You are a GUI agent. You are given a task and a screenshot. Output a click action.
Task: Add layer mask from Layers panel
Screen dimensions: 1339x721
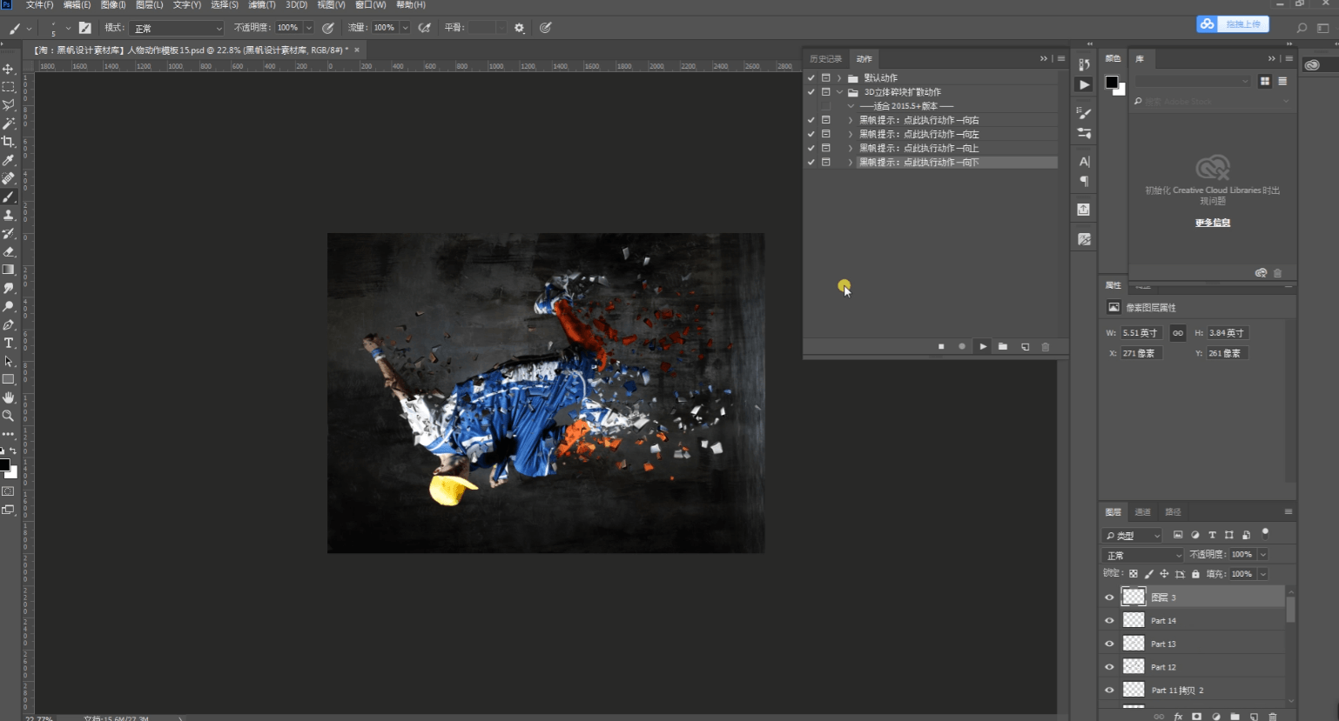(1197, 717)
